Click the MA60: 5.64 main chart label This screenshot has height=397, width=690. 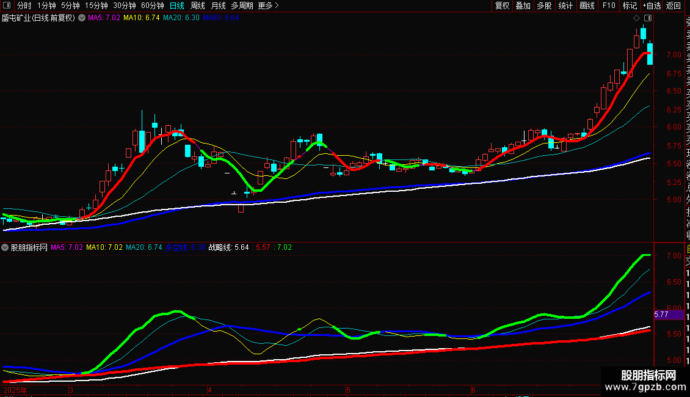(x=221, y=18)
